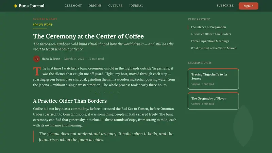This screenshot has height=153, width=272.
Task: Click the Related Stories heading
Action: tap(200, 63)
